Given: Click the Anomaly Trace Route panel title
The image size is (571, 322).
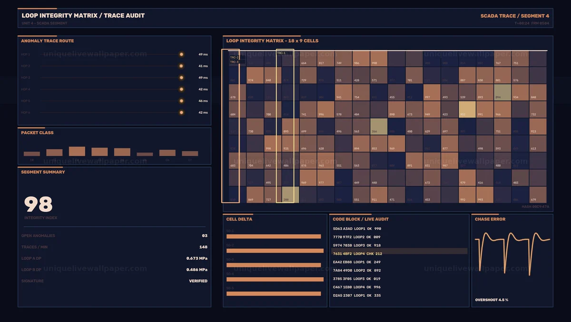Looking at the screenshot, I should pyautogui.click(x=47, y=41).
